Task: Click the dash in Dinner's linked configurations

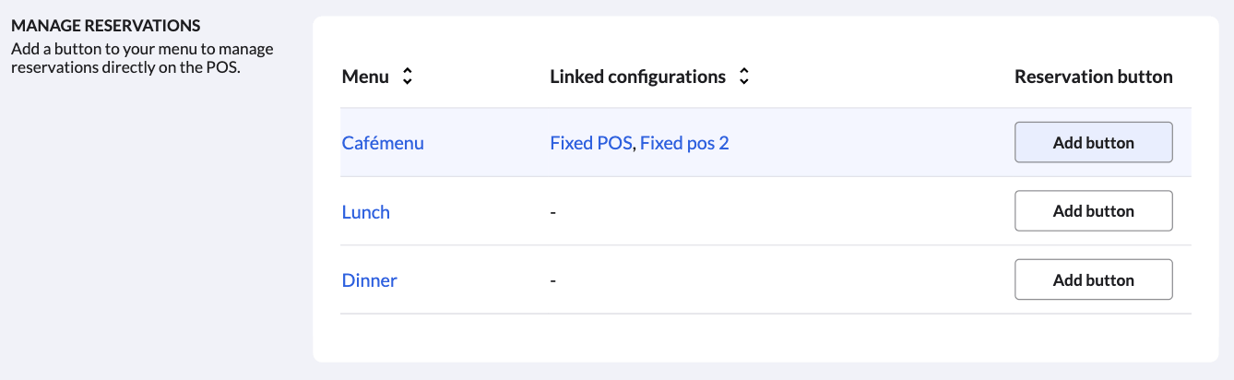Action: pyautogui.click(x=552, y=280)
